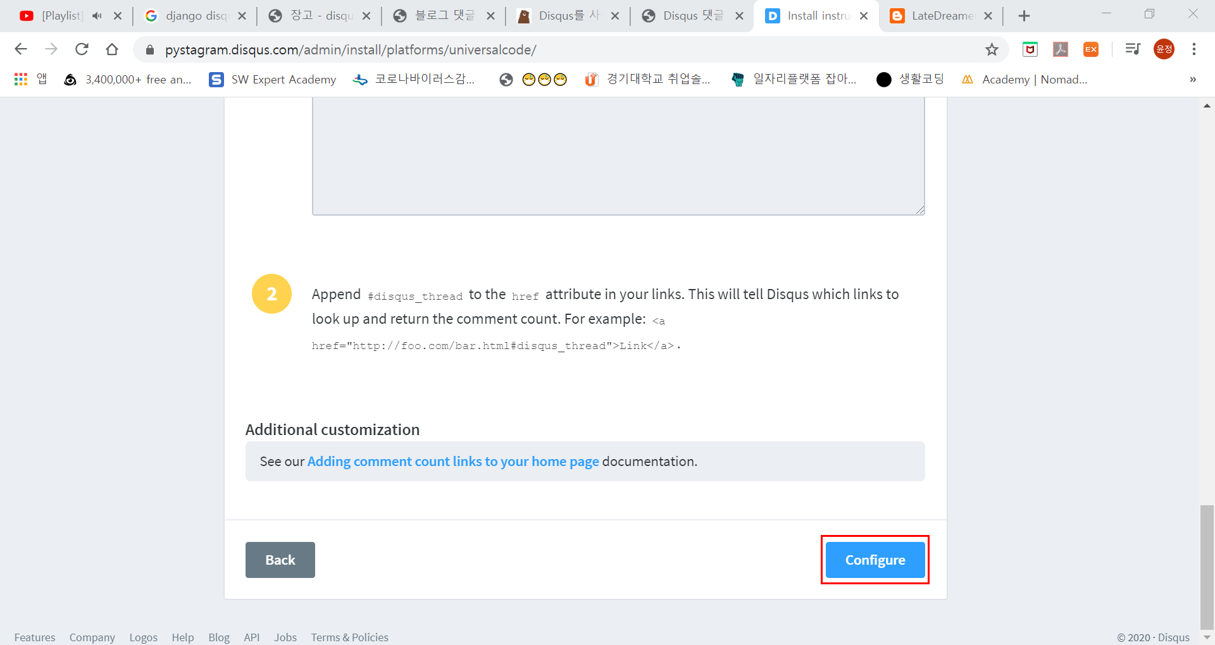Expand the hidden bookmarks chevron
The height and width of the screenshot is (645, 1215).
(1193, 79)
